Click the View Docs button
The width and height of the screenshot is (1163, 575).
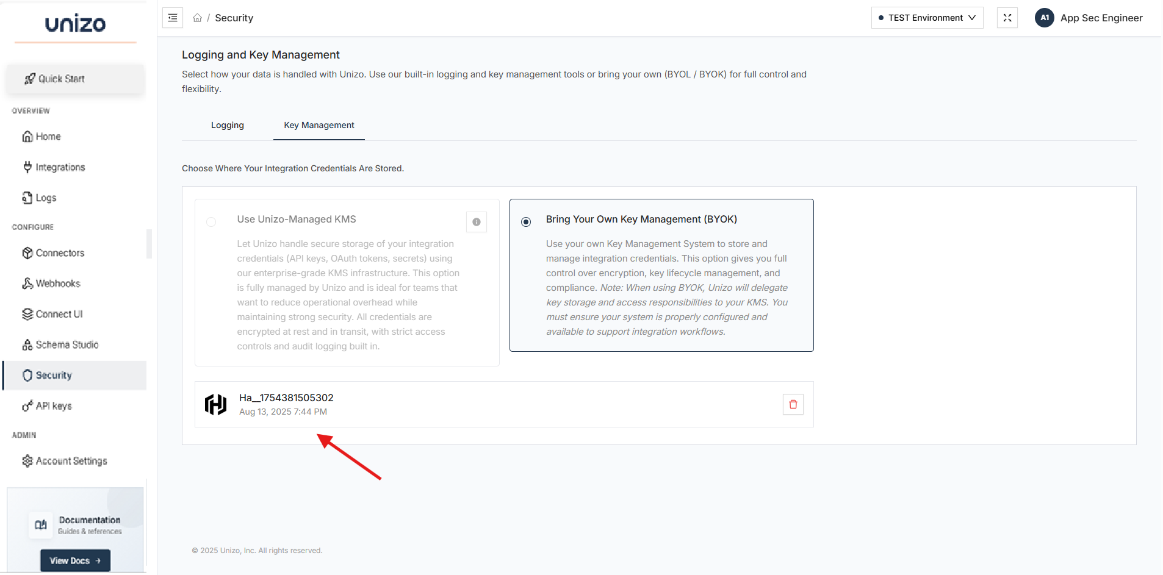(75, 560)
